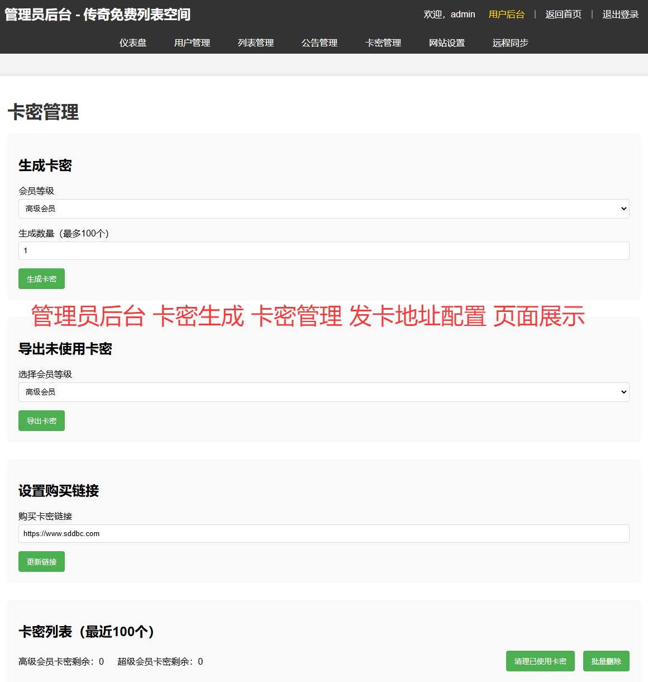This screenshot has width=648, height=682.
Task: Click the 欢迎，admin greeting text
Action: point(449,15)
